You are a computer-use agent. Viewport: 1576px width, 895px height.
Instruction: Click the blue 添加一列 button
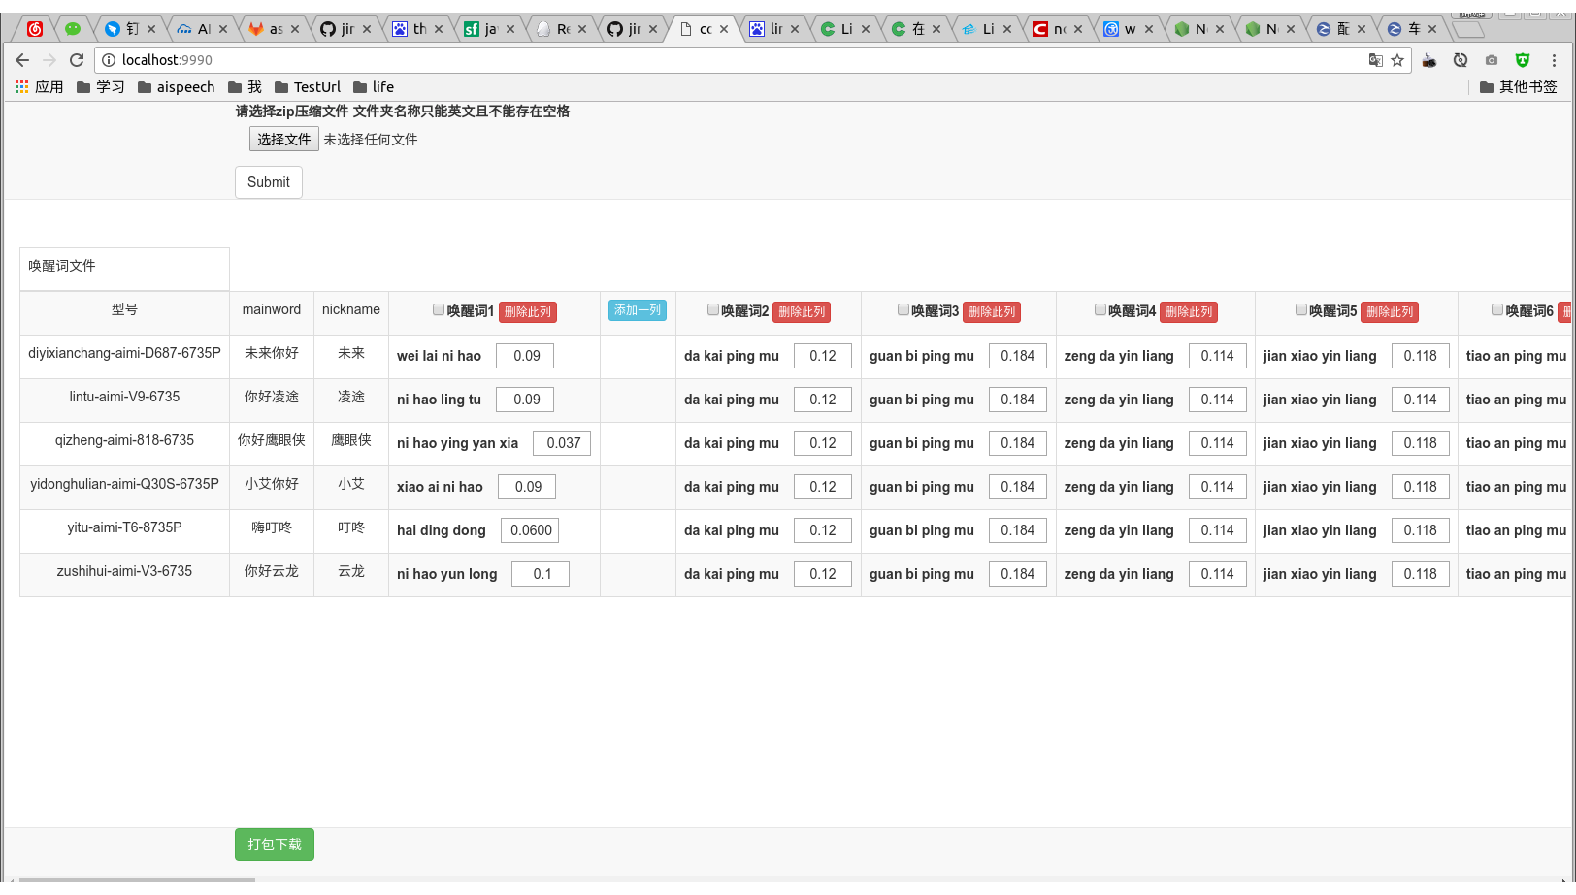click(638, 310)
